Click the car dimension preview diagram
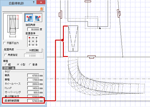The height and width of the screenshot is (107, 150). [13, 26]
